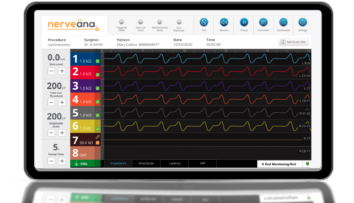Click End Monitoring/Exit button
The width and height of the screenshot is (354, 203).
tap(279, 164)
